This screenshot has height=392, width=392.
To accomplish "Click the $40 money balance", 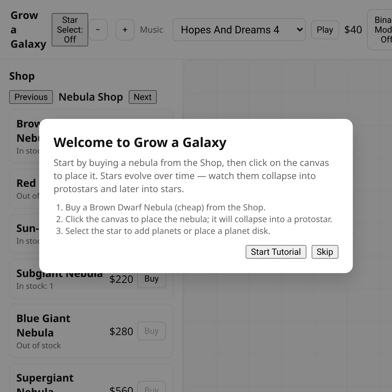I will point(353,30).
